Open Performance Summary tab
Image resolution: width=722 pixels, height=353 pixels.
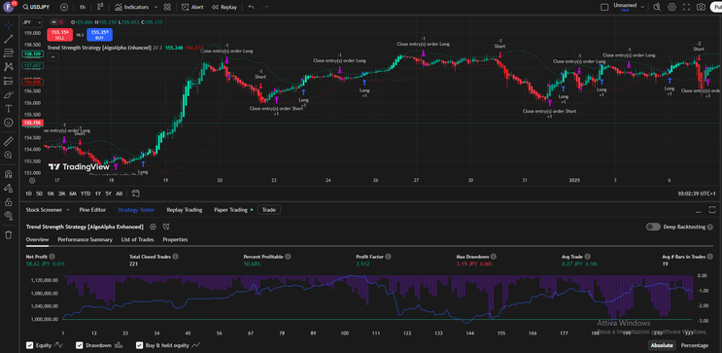pyautogui.click(x=85, y=239)
